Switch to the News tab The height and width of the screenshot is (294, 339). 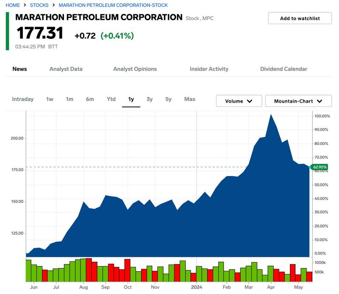[x=19, y=69]
